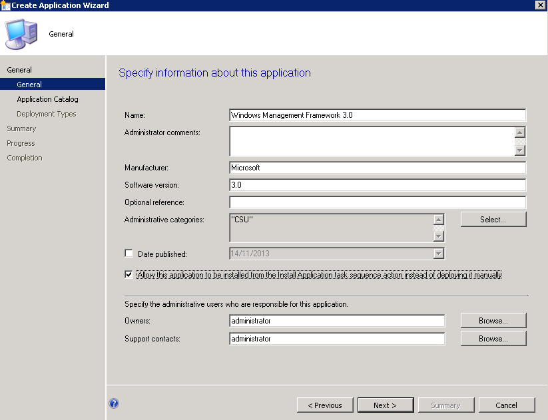Screen dimensions: 548x420
Task: Click the "CSU" administrative category entry
Action: (x=242, y=220)
